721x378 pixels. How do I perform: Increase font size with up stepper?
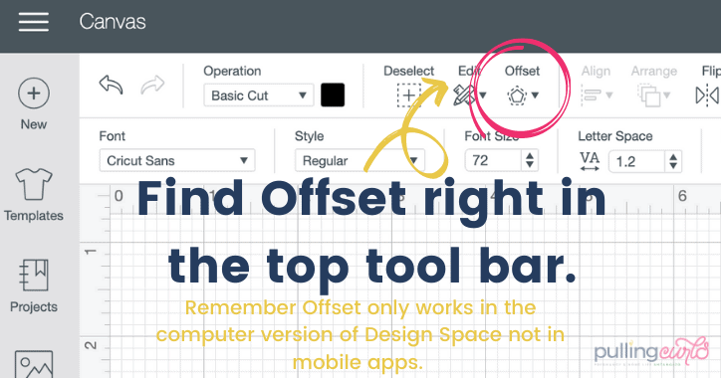point(530,156)
